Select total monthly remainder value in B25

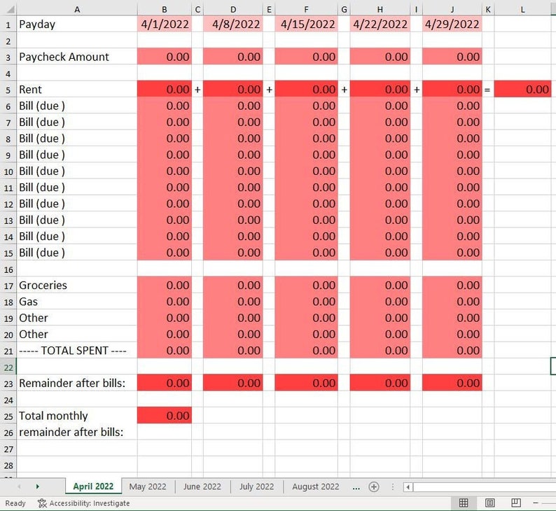(165, 415)
